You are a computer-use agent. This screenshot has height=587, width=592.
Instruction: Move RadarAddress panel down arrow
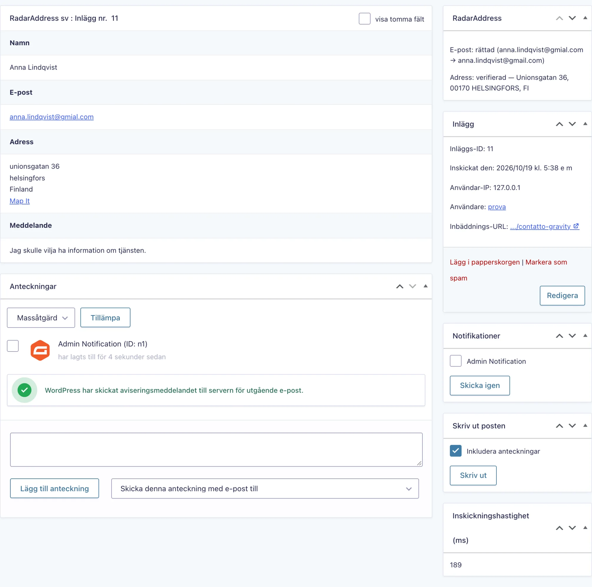click(x=572, y=18)
